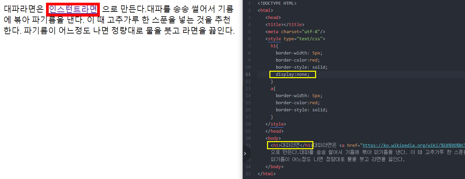The image size is (465, 179).
Task: Click gutter line number 25
Action: click(249, 174)
